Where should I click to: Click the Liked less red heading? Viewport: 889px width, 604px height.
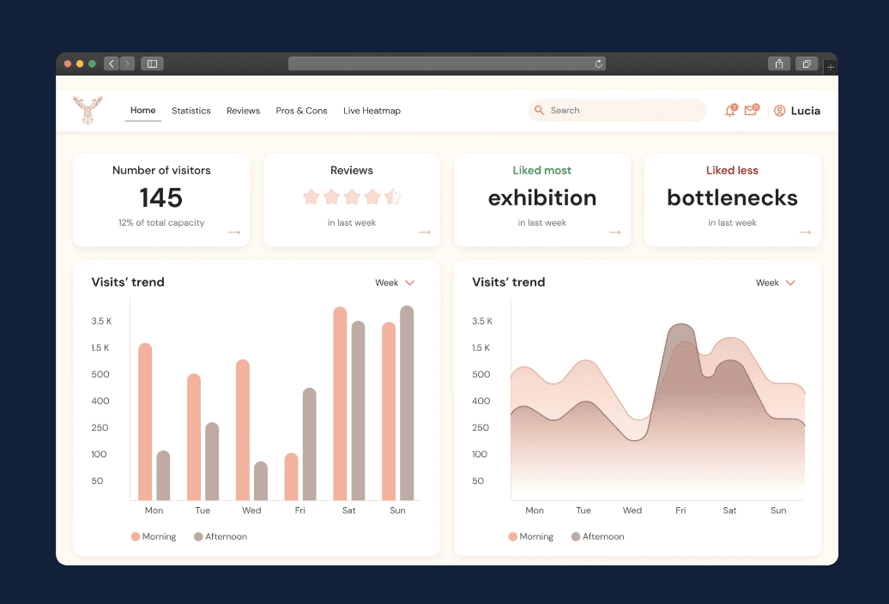732,170
